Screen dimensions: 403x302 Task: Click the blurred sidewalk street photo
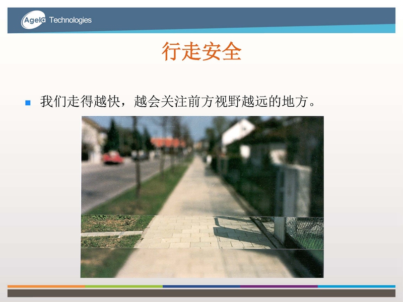point(202,197)
